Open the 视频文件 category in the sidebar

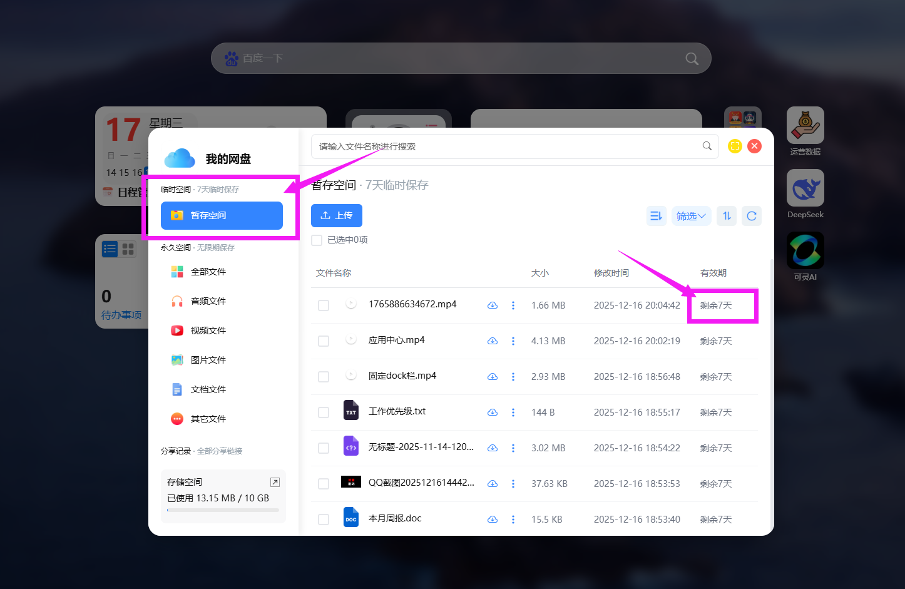point(208,330)
